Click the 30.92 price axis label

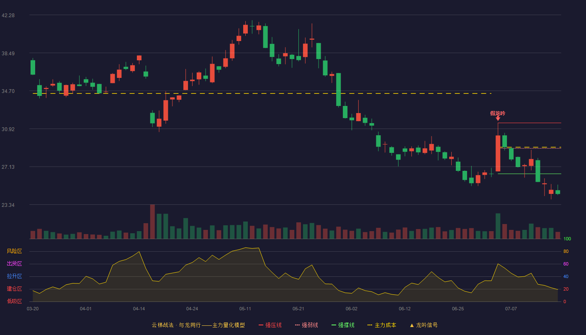(x=8, y=129)
